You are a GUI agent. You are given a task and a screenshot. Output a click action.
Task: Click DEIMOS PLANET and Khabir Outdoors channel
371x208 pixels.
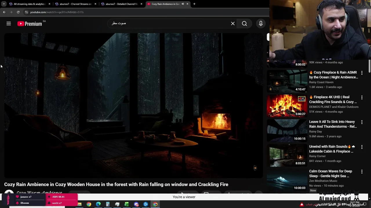pyautogui.click(x=334, y=107)
